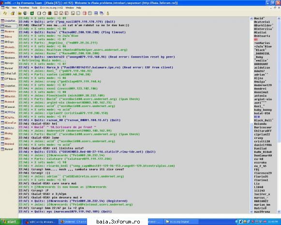This screenshot has width=281, height=225.
Task: Open the Tools menu
Action: 34,8
